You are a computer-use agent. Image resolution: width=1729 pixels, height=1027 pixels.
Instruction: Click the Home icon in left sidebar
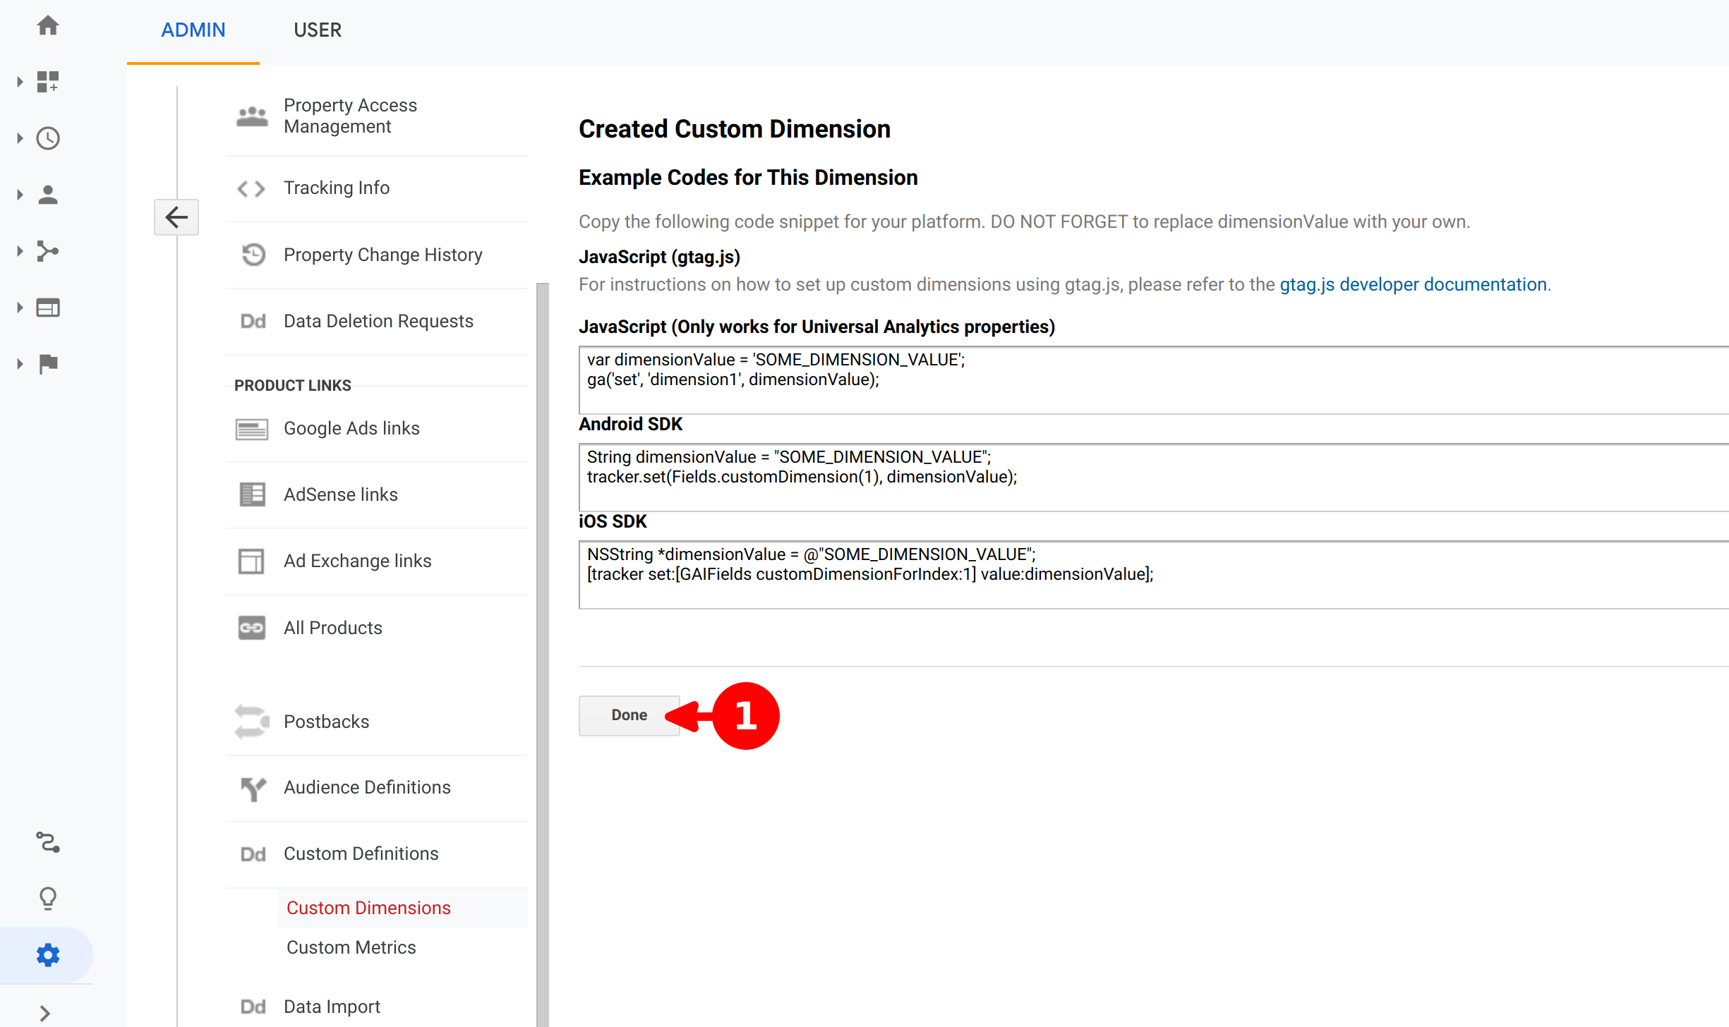48,26
